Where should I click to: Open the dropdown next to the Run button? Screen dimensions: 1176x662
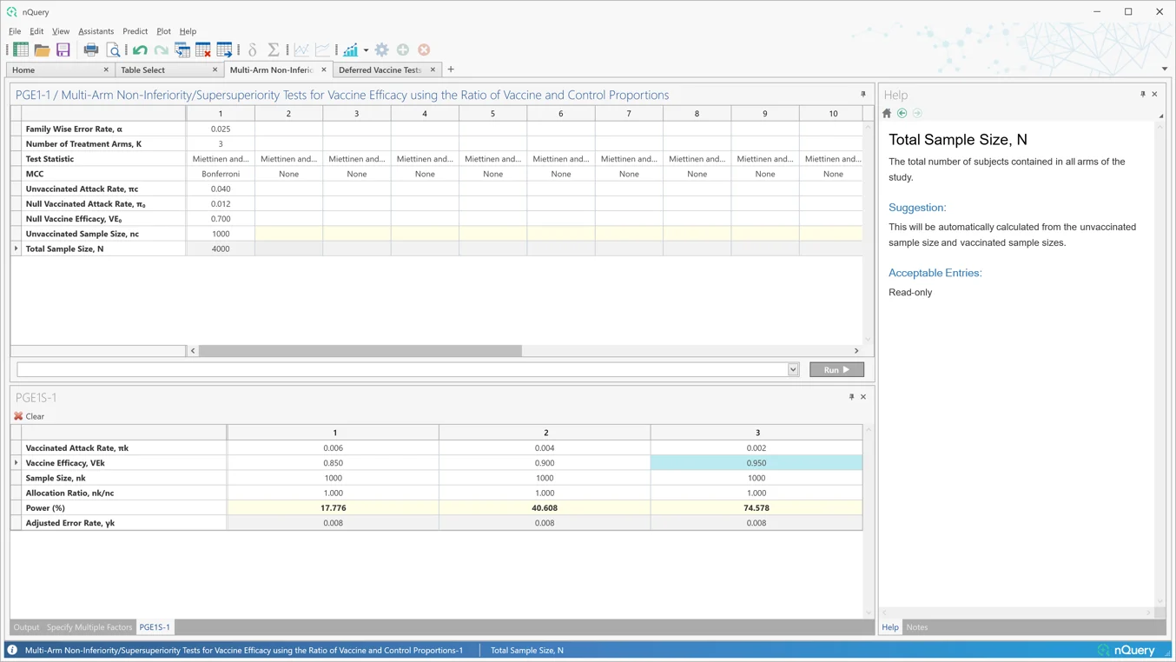793,370
